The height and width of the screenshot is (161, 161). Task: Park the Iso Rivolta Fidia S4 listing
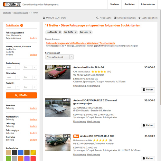tap(148, 90)
